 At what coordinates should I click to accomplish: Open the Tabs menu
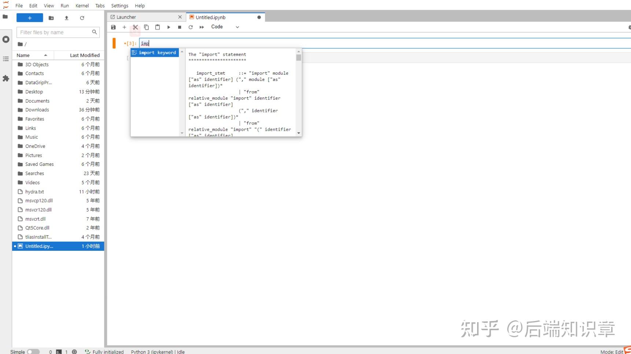coord(100,5)
